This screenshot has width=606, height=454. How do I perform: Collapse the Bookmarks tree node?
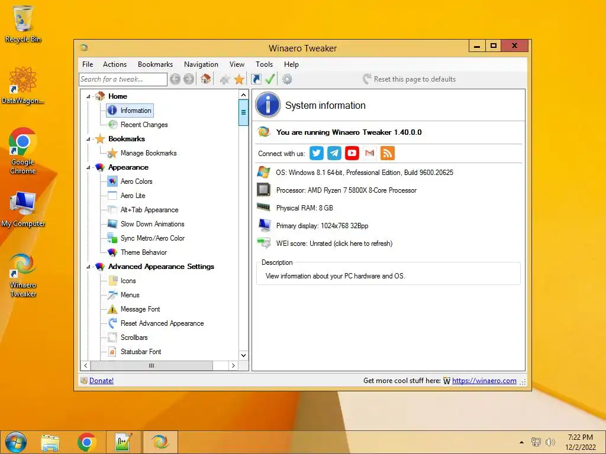coord(88,139)
